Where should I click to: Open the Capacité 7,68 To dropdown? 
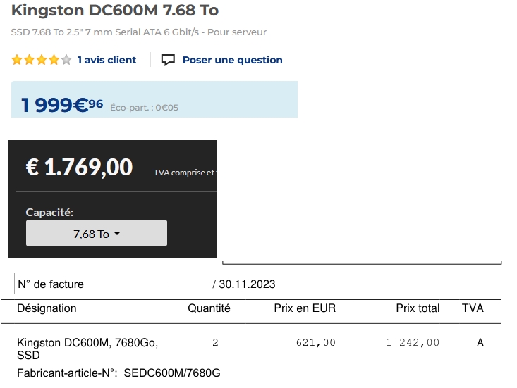point(97,234)
